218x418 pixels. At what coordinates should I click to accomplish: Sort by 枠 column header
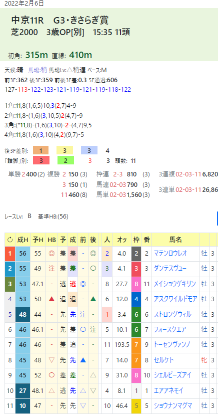[136, 240]
